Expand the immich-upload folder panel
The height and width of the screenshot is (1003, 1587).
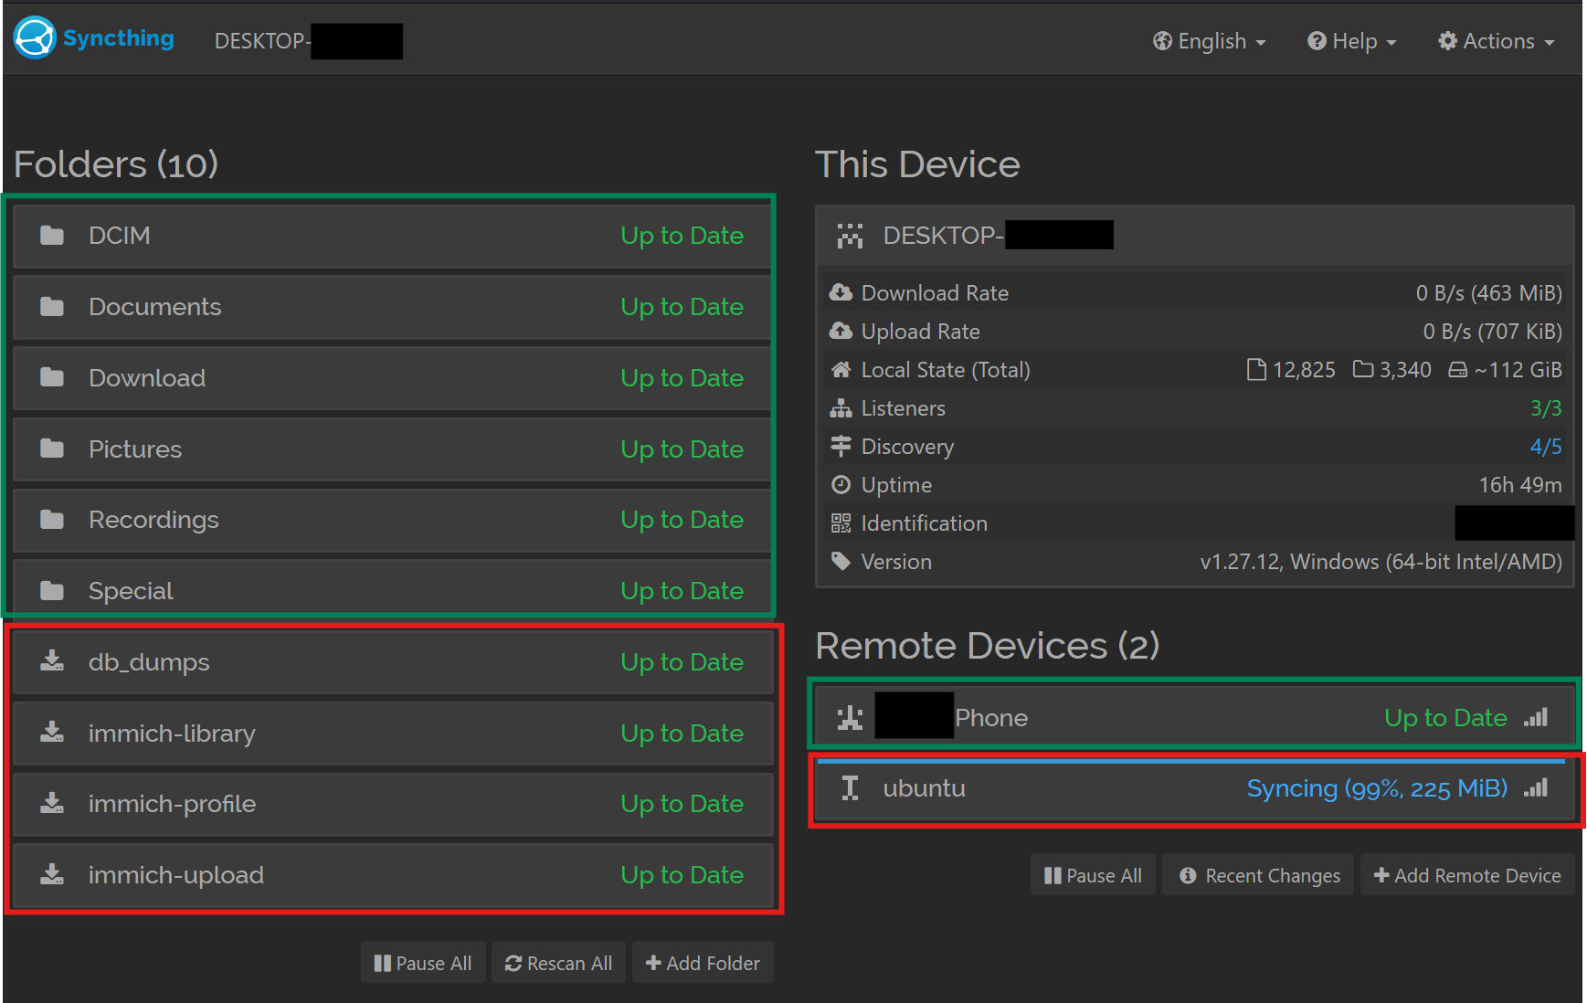click(x=393, y=875)
